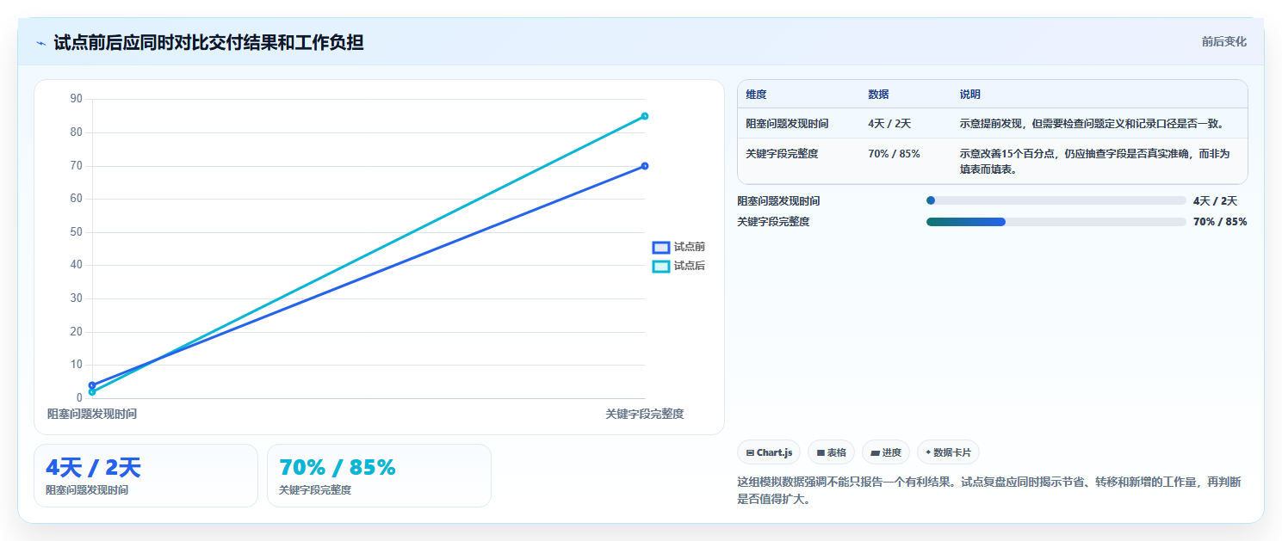Open the 70% / 85% stat card
Screen dimensions: 1282x541
[379, 476]
